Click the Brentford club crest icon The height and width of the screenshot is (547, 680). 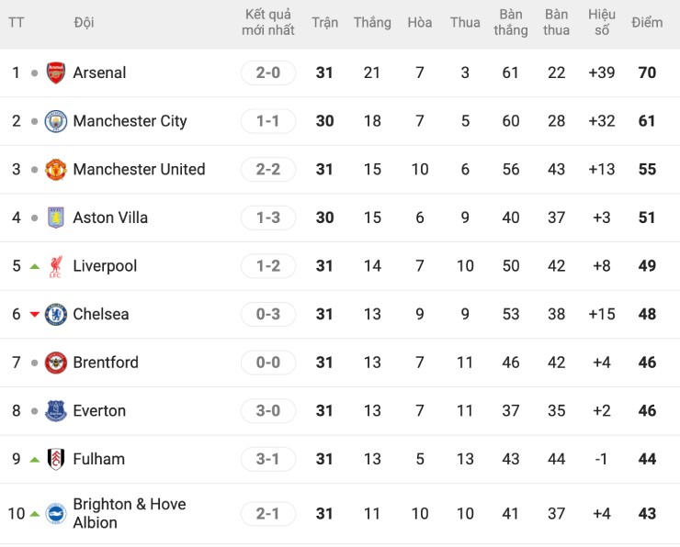click(56, 363)
